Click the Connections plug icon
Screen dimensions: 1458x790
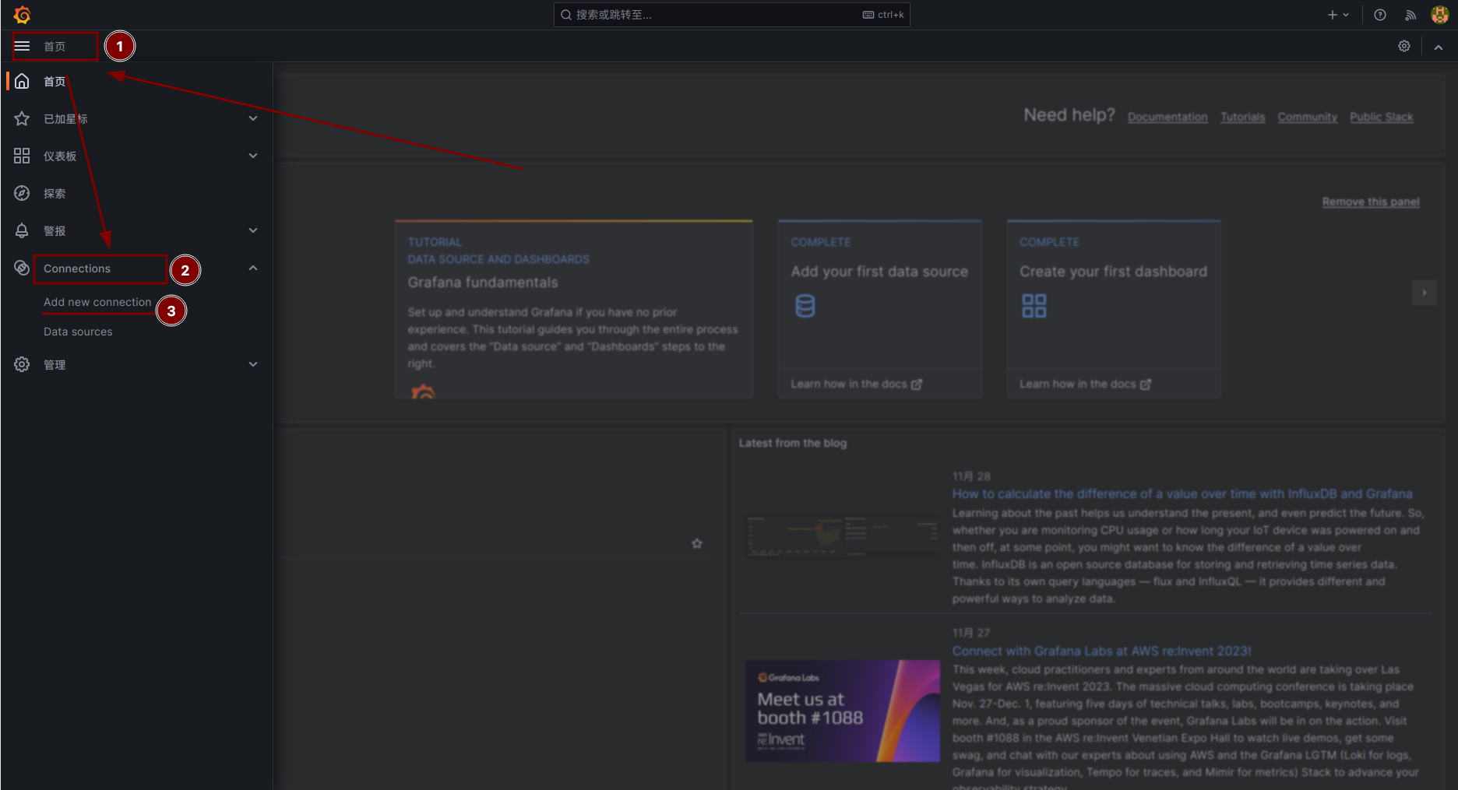point(22,268)
